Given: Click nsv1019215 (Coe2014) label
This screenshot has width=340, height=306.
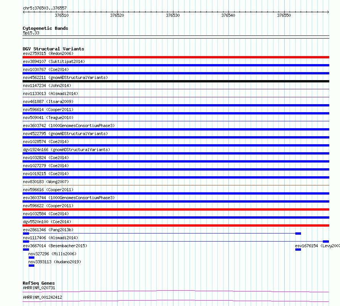Looking at the screenshot, I should click(46, 174).
